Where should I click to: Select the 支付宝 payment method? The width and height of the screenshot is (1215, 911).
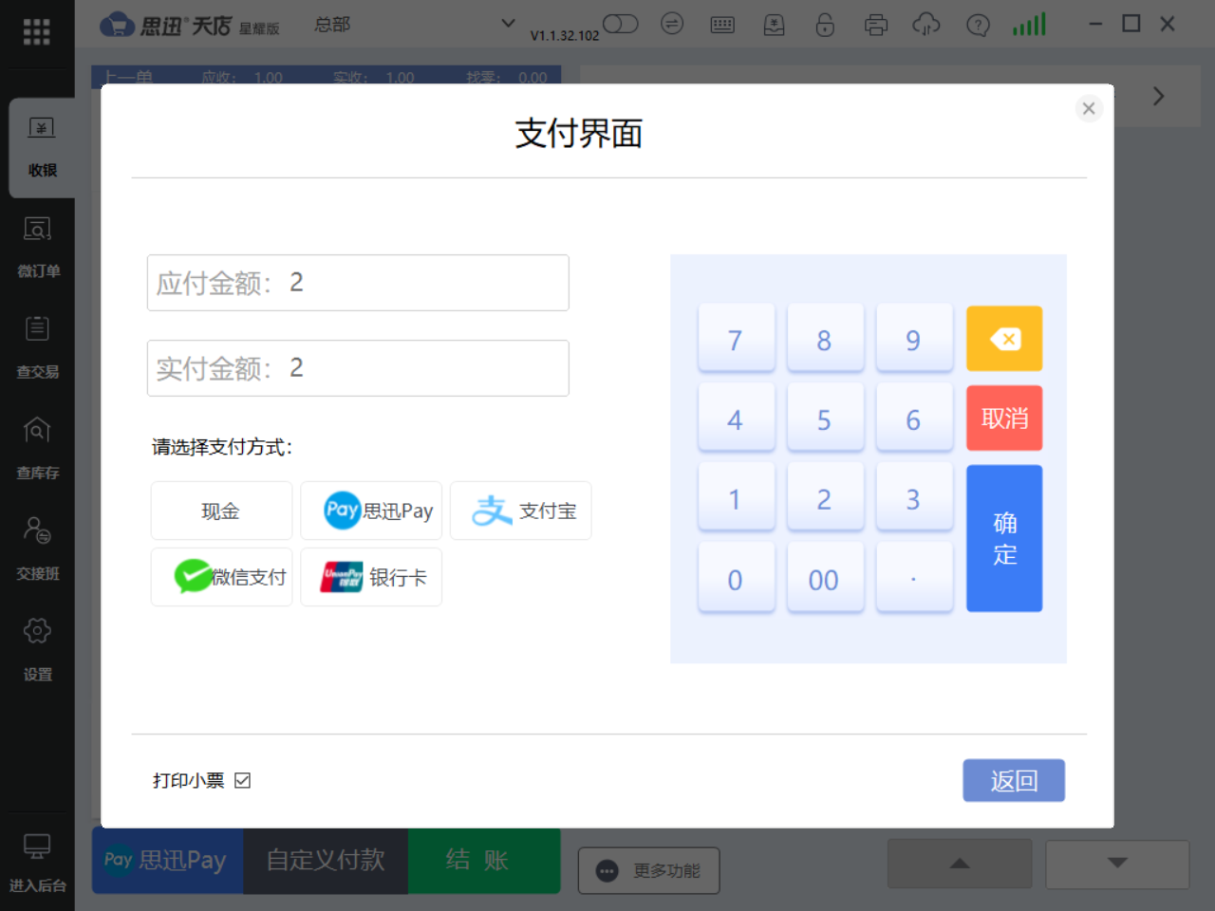pyautogui.click(x=520, y=511)
